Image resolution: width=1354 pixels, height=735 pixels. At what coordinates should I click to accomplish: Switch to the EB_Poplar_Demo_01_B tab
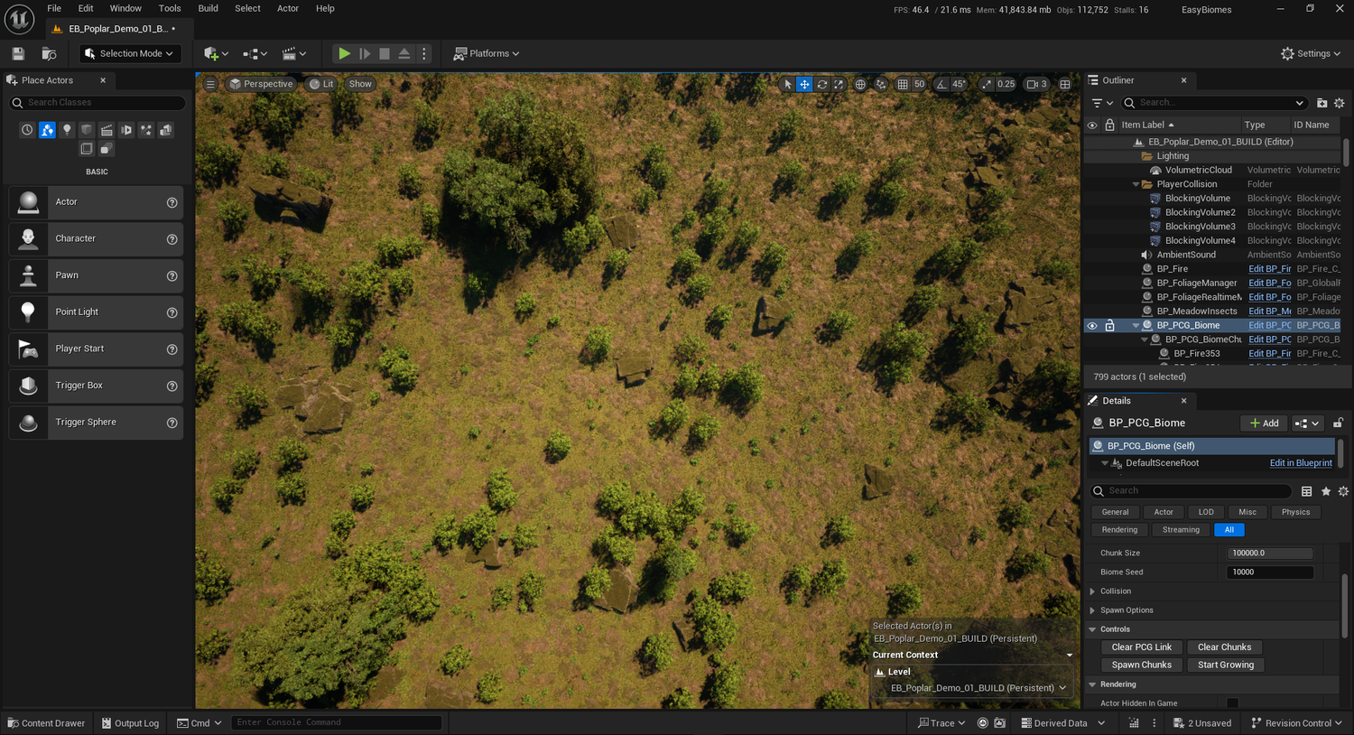(116, 28)
